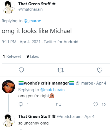Open the 'so uncanny omg' reply text
This screenshot has width=110, height=130.
coord(34,123)
